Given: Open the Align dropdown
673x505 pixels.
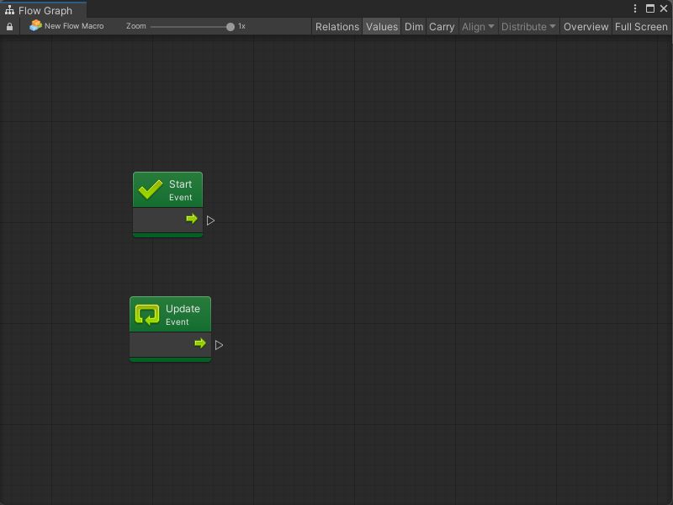Looking at the screenshot, I should pos(478,27).
